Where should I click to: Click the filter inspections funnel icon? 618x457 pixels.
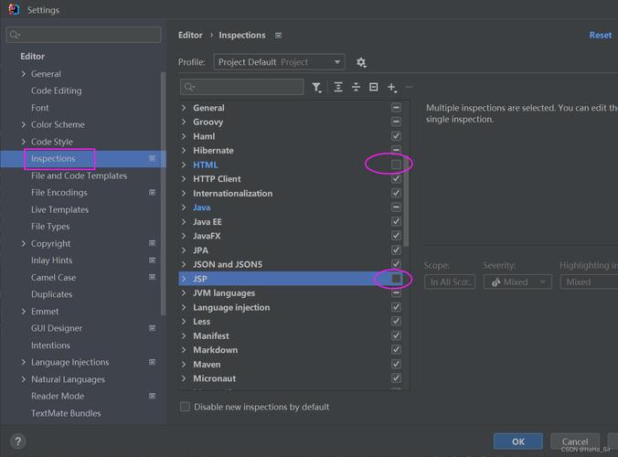click(316, 88)
